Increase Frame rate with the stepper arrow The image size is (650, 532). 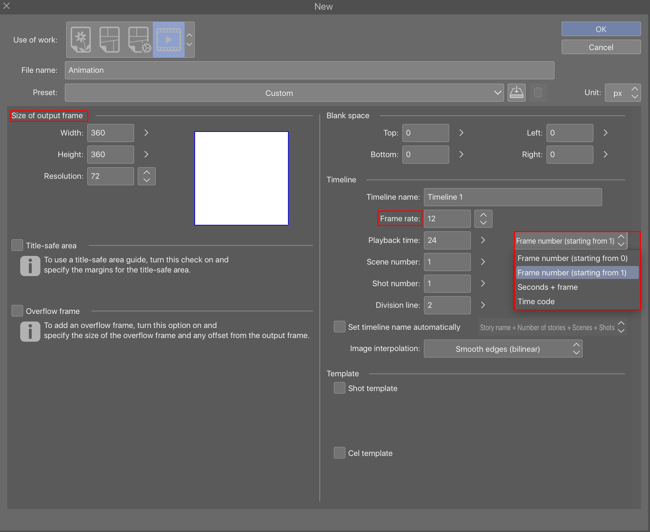[483, 215]
